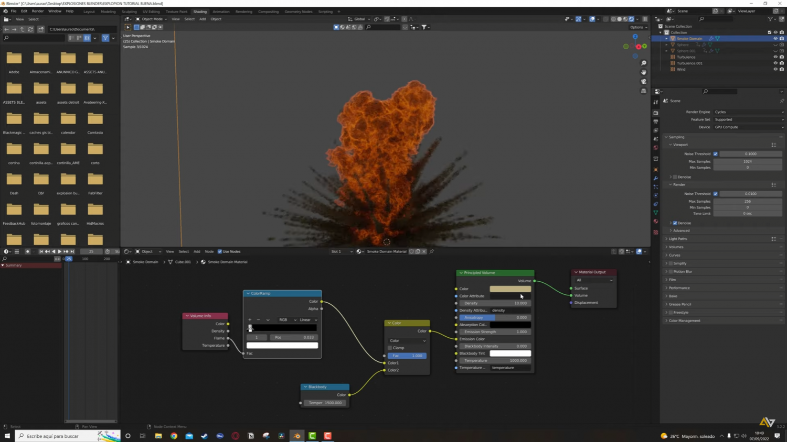This screenshot has width=787, height=442.
Task: Click the viewport Options button
Action: 637,27
